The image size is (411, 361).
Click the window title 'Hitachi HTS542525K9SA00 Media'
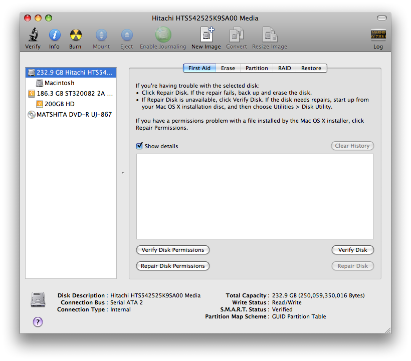coord(205,18)
